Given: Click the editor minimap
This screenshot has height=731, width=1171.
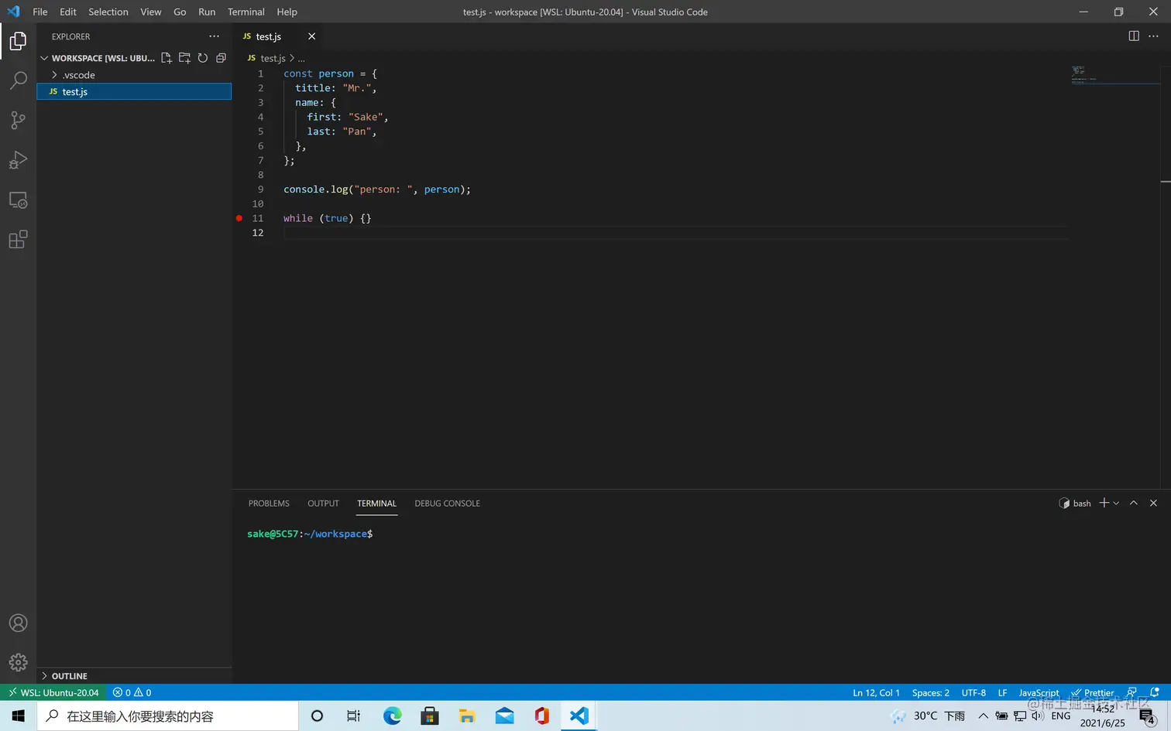Looking at the screenshot, I should pos(1114,75).
